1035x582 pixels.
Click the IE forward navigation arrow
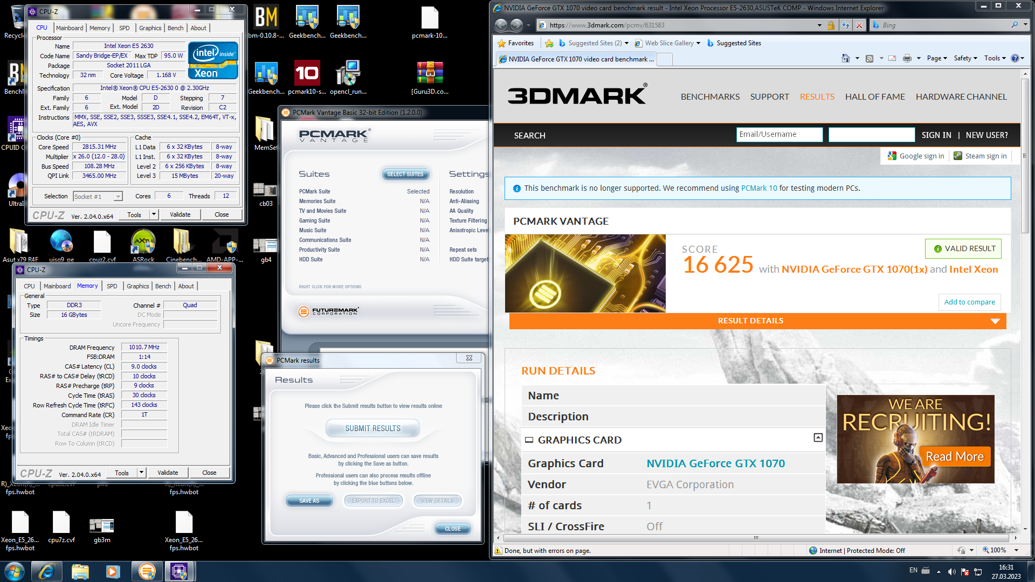(x=516, y=25)
